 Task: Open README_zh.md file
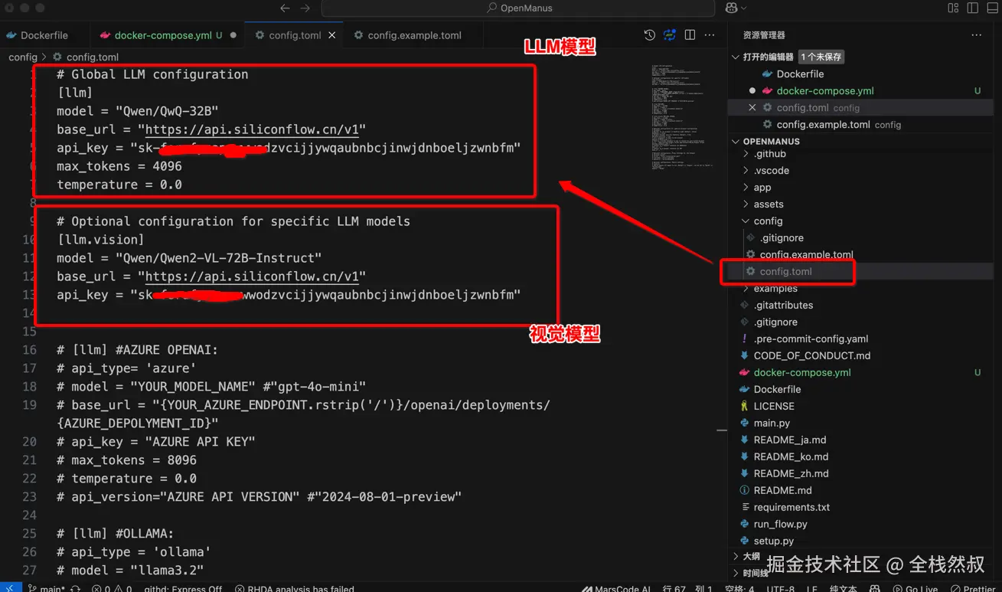coord(791,474)
